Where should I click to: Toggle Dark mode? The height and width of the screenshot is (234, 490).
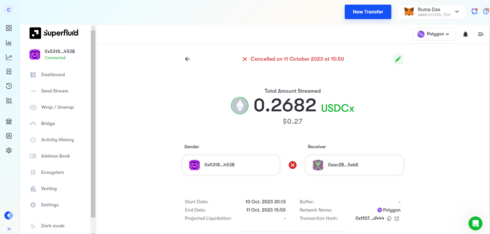click(x=52, y=226)
